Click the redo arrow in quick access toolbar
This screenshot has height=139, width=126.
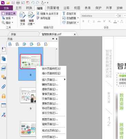[x=38, y=2]
